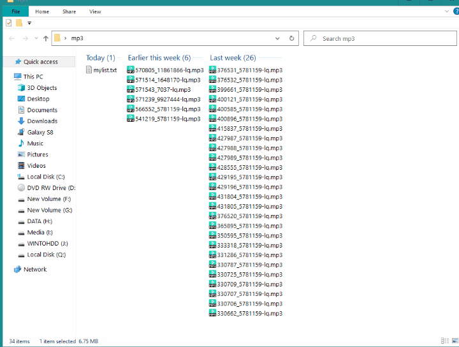Go back with the Back arrow

pos(11,38)
